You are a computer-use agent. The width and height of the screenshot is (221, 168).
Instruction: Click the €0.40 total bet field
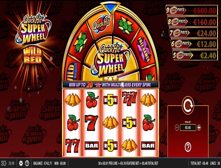(188, 128)
